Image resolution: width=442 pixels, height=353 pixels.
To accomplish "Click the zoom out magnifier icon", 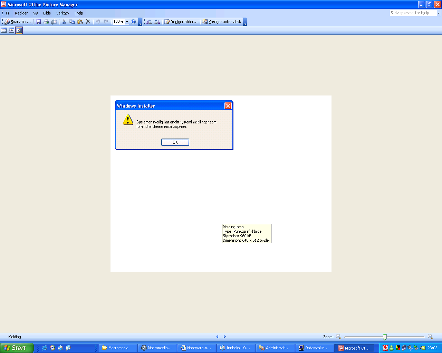I will point(338,337).
